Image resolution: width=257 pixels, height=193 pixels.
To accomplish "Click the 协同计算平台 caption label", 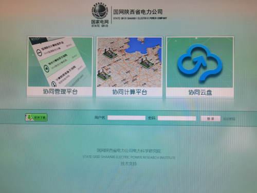I will point(130,92).
